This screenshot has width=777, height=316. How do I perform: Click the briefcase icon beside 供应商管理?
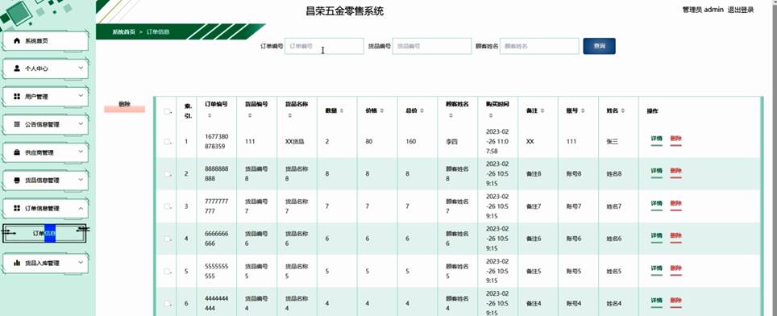coord(18,152)
